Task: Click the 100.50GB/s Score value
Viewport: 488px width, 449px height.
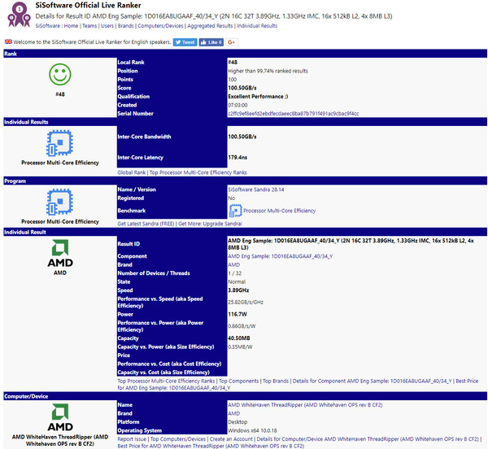Action: click(x=242, y=88)
